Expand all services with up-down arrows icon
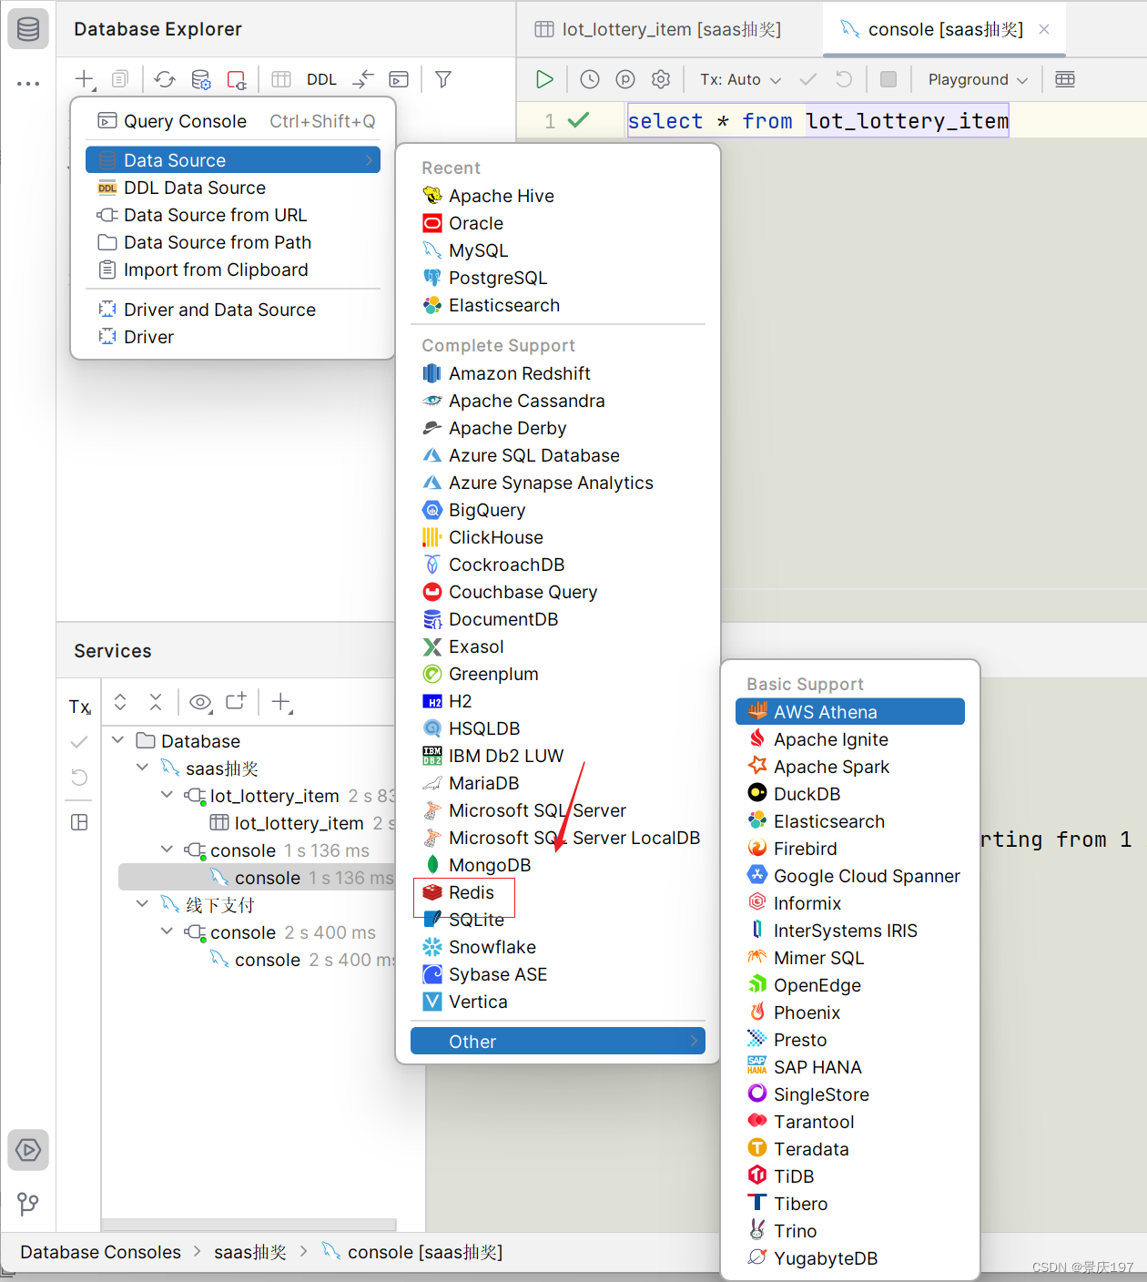 pos(120,702)
